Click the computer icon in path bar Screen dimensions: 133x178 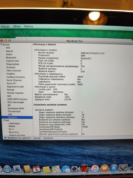(5, 138)
